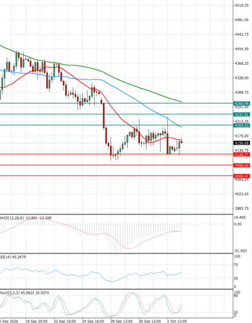Click the 28 Sep 12:00 time label
This screenshot has width=252, height=323.
point(121,321)
